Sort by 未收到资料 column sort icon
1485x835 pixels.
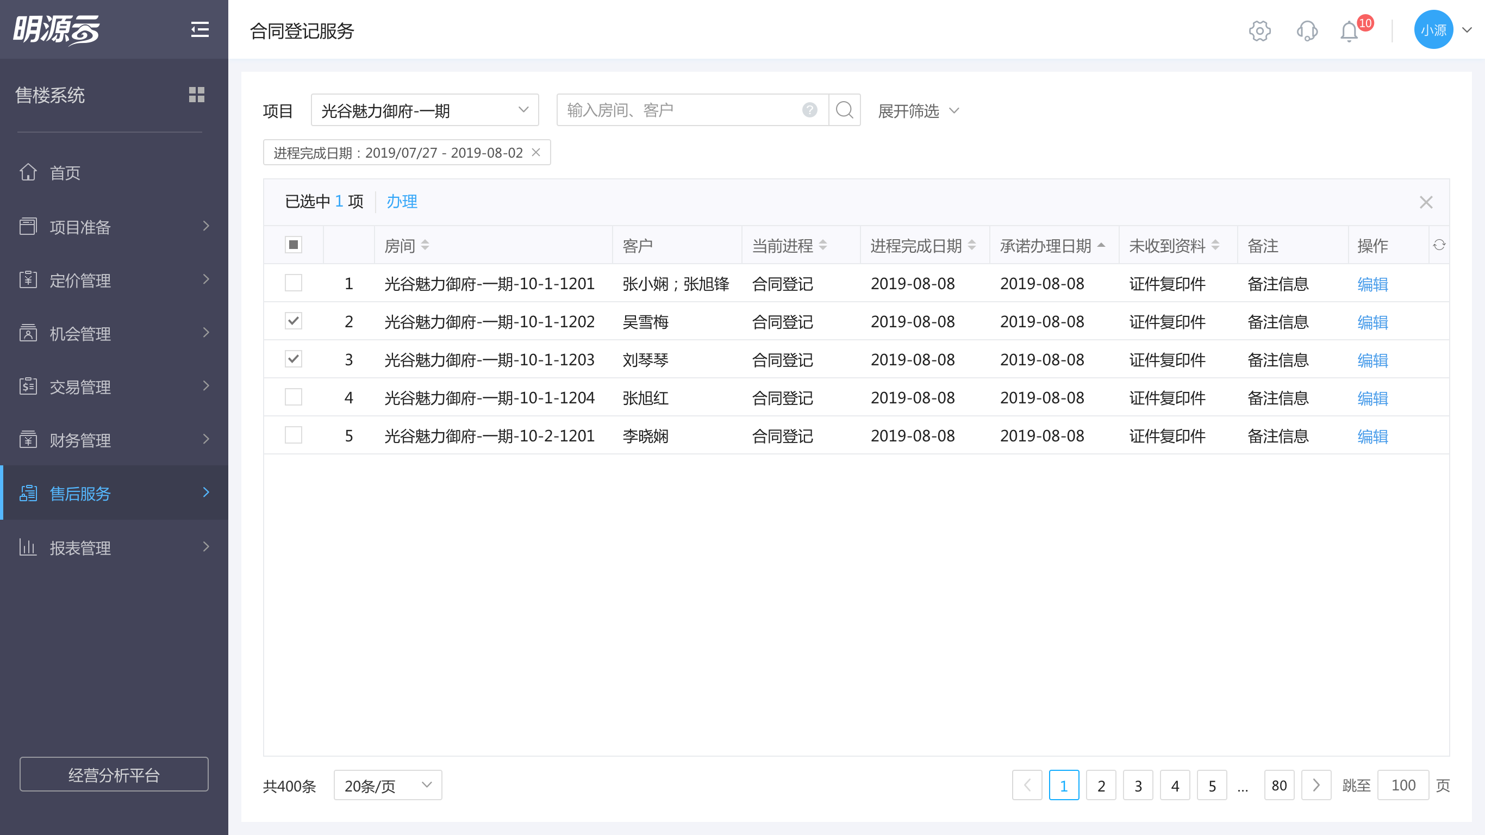pyautogui.click(x=1215, y=245)
